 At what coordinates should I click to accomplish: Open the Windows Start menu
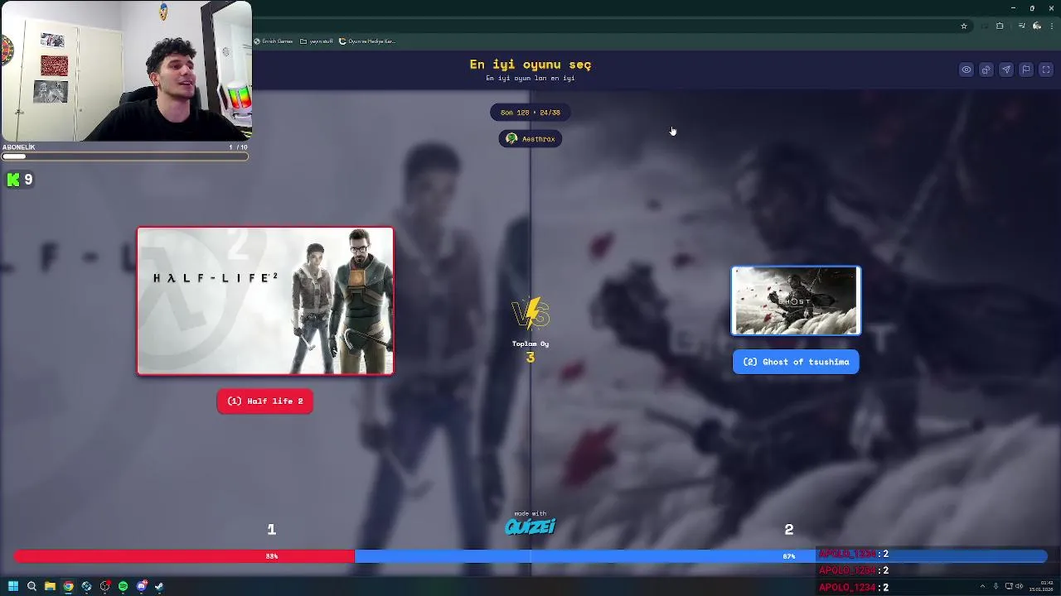pyautogui.click(x=13, y=586)
